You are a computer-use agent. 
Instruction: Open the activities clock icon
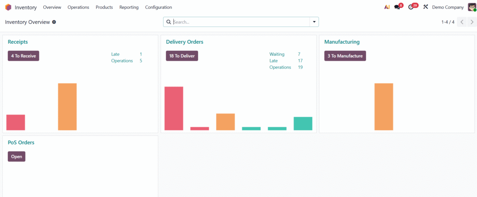pyautogui.click(x=411, y=7)
